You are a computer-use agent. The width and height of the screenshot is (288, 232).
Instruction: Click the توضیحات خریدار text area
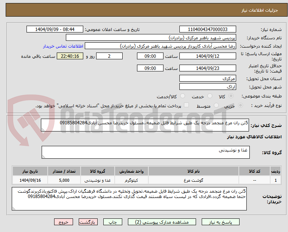(129, 199)
